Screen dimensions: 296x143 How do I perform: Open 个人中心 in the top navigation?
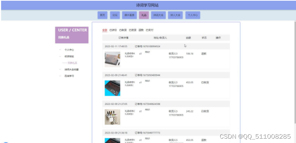click(193, 15)
